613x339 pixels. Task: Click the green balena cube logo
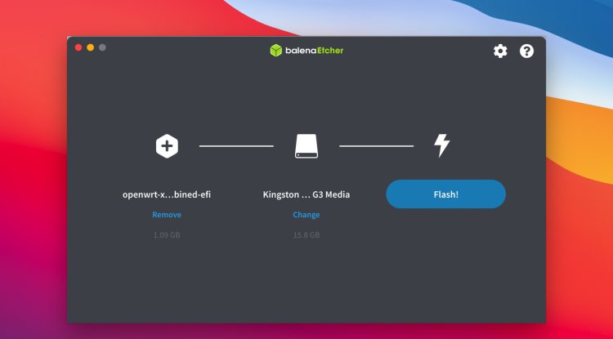(276, 51)
